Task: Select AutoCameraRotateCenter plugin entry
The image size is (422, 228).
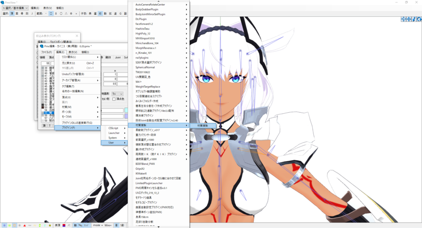Action: (159, 5)
